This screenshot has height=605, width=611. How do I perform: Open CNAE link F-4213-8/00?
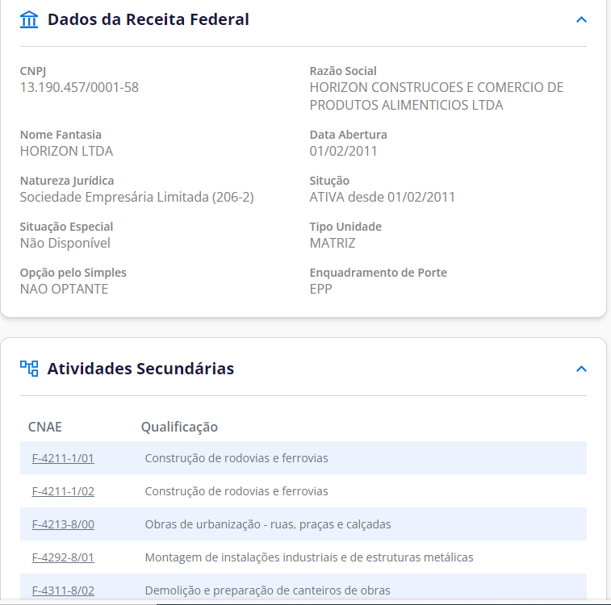pos(63,524)
